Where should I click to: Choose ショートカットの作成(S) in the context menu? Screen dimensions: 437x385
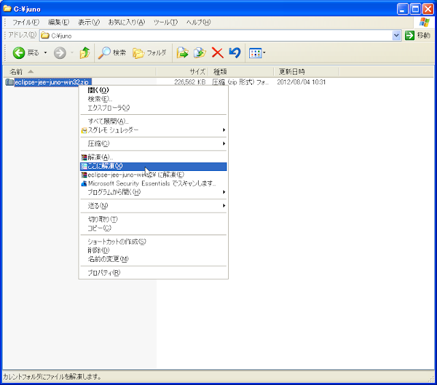(x=153, y=242)
